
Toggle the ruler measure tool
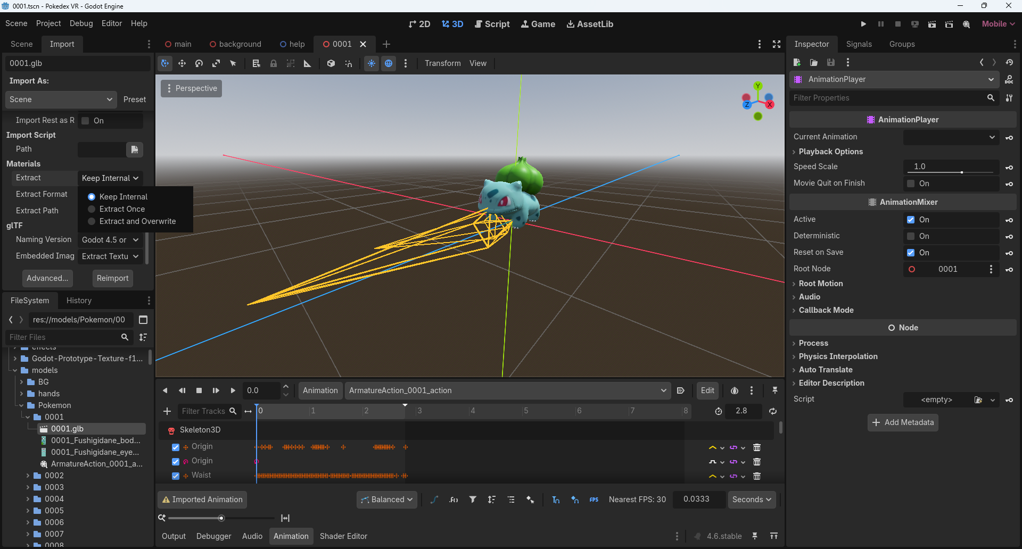point(308,63)
